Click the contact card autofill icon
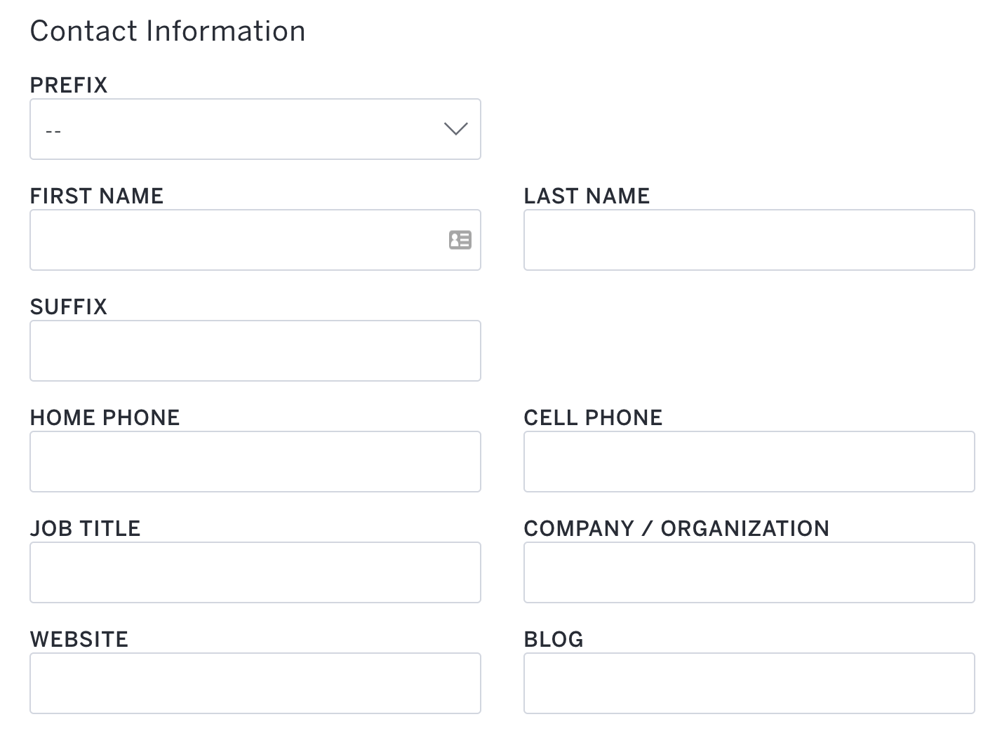 [460, 240]
